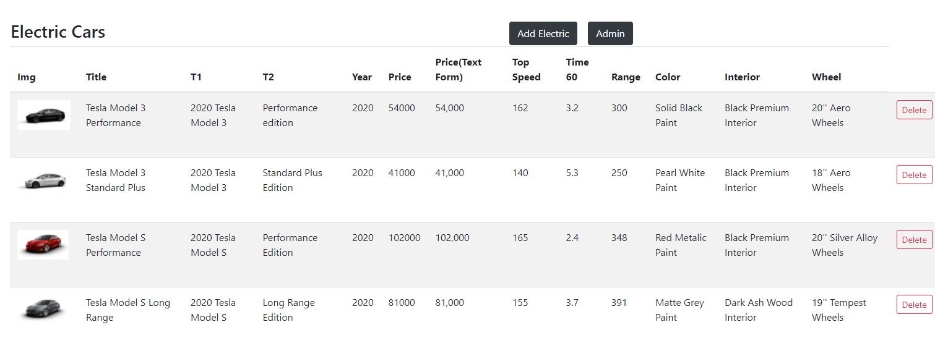Viewport: 935px width, 343px height.
Task: Click the range value 348
Action: pos(619,237)
